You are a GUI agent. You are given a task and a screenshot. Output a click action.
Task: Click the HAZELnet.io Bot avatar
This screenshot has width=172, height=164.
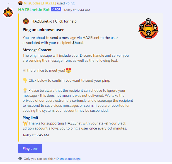click(x=8, y=13)
